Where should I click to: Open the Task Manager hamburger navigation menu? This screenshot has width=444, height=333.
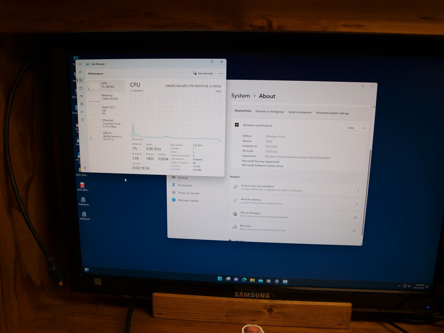[80, 64]
